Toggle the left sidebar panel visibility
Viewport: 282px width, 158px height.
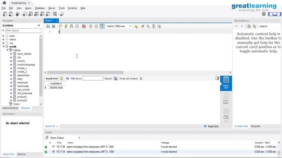tap(270, 14)
